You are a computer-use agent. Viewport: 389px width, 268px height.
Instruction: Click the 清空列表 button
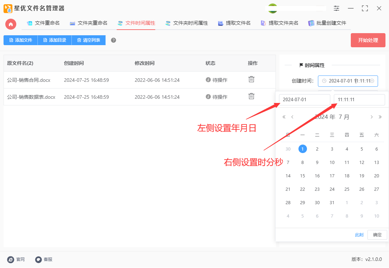click(x=88, y=40)
